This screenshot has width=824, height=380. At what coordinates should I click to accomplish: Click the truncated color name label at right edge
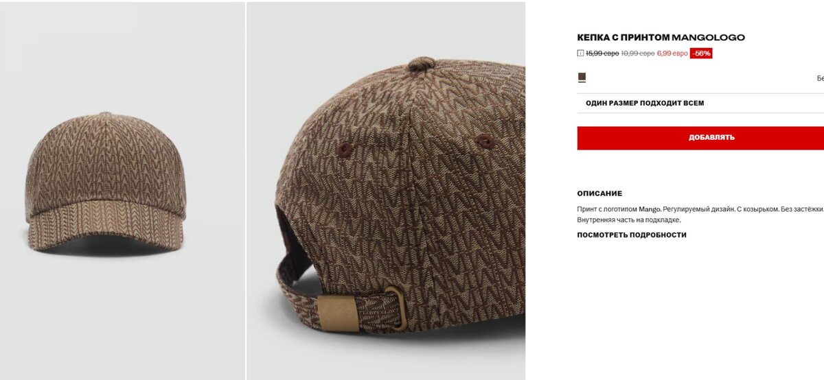pyautogui.click(x=820, y=78)
